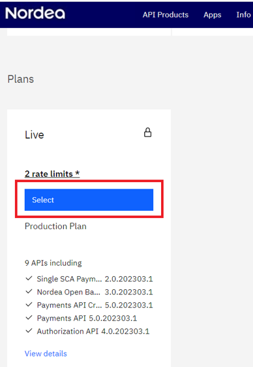Click the Plans section heading
This screenshot has width=253, height=367.
(x=21, y=79)
